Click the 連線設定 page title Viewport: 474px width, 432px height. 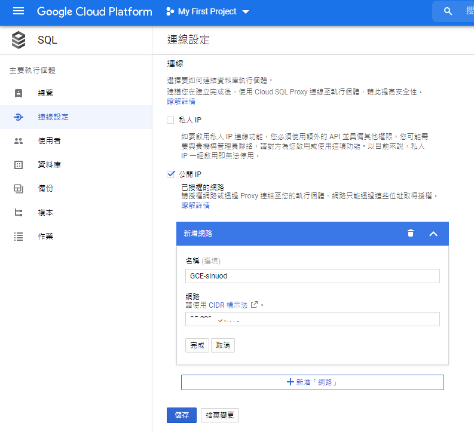(188, 40)
